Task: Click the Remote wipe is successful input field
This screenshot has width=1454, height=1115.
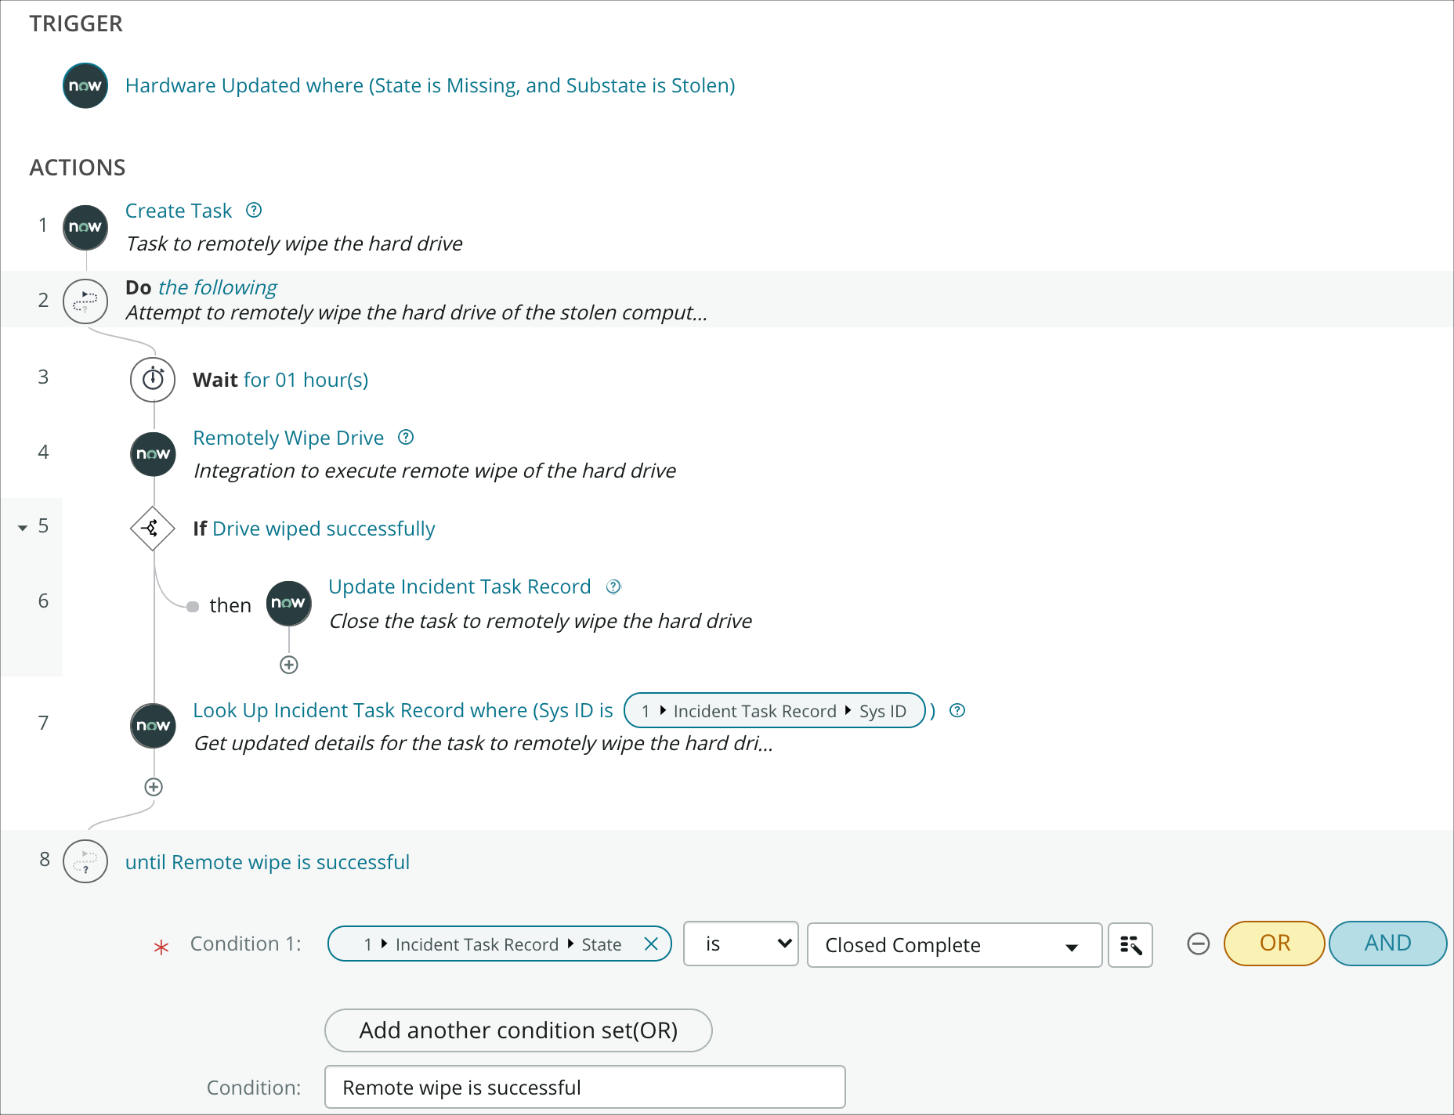Action: [584, 1087]
